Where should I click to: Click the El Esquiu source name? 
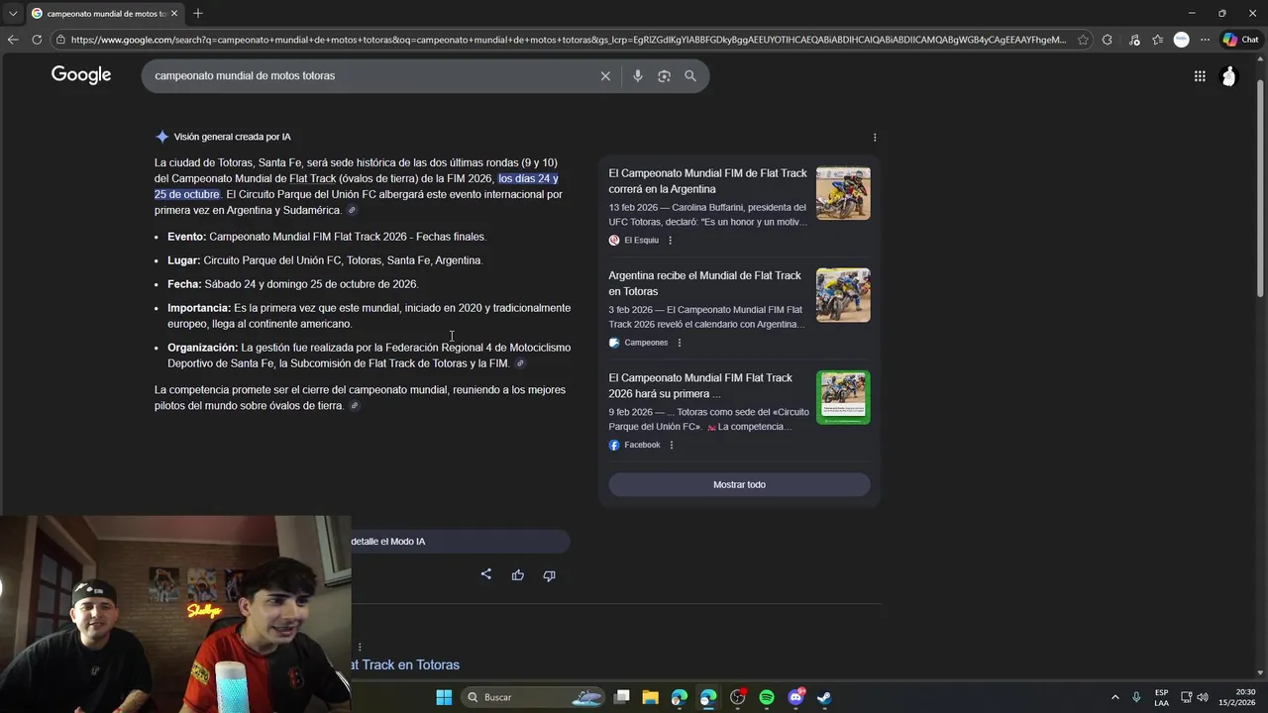641,241
